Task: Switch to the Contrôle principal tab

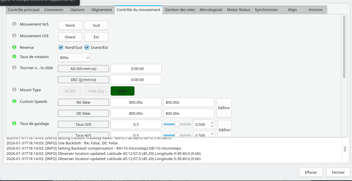Action: 24,10
